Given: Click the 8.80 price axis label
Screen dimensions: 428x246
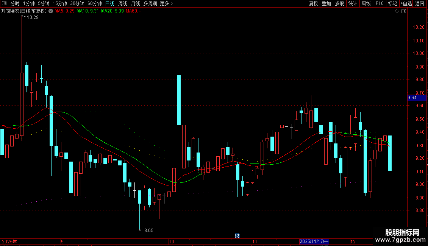Looking at the screenshot, I should tap(420, 210).
